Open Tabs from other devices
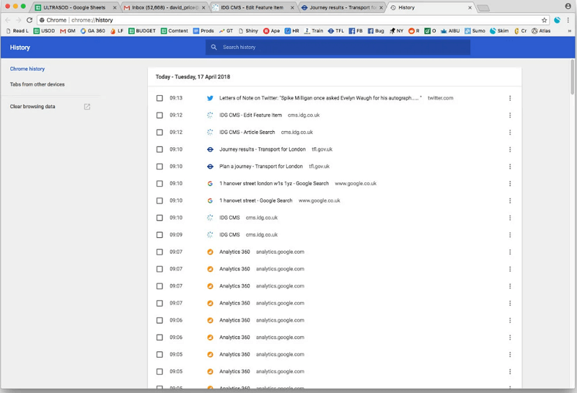 (x=38, y=84)
